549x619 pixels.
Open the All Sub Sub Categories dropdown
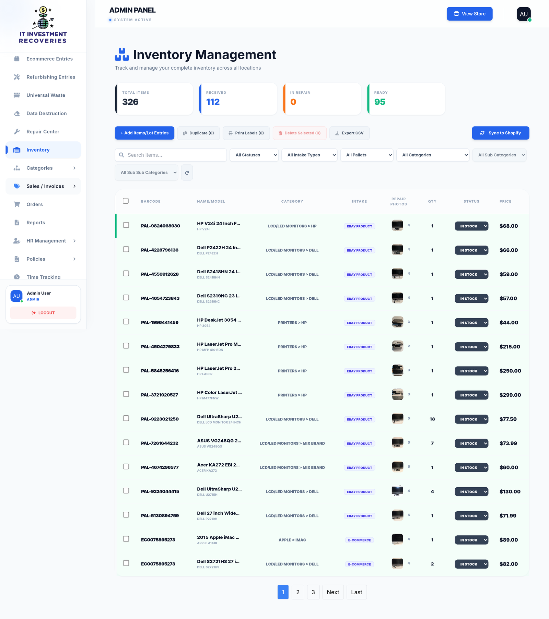147,172
